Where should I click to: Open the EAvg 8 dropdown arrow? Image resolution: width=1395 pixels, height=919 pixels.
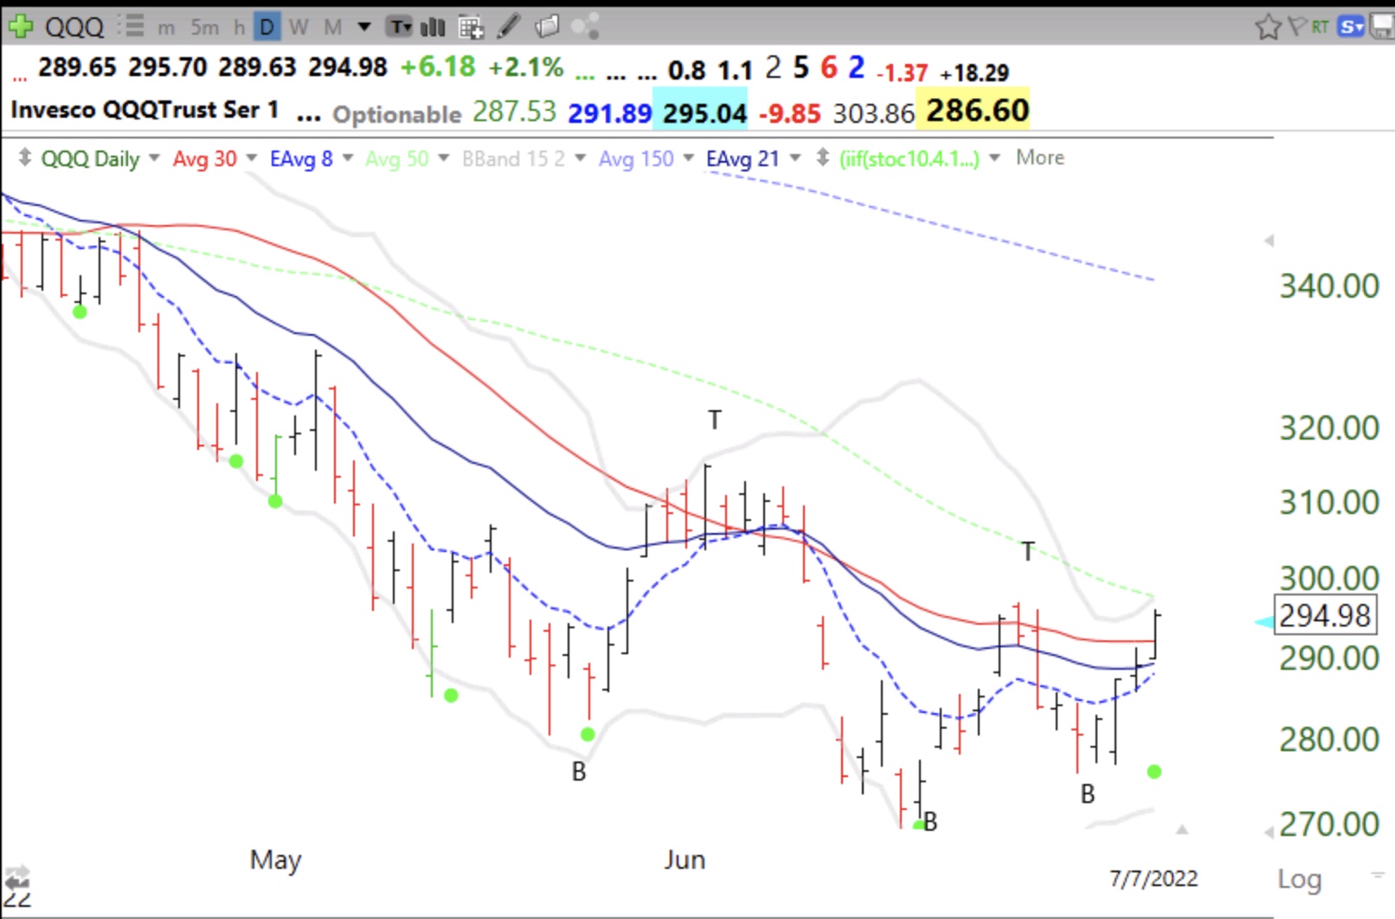pos(348,157)
